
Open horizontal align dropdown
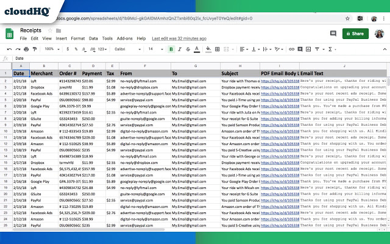(244, 49)
